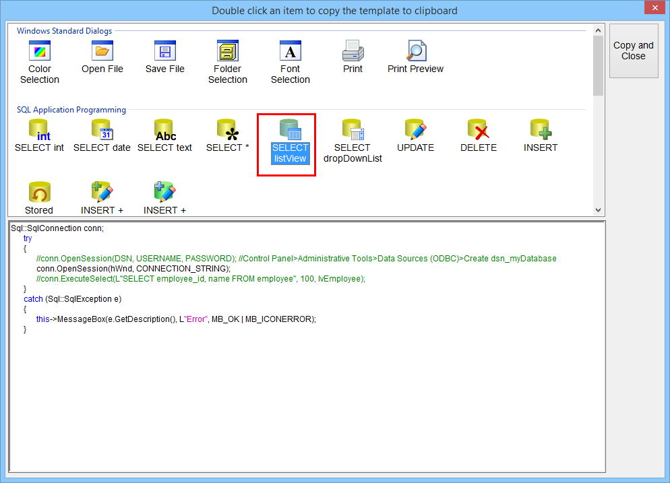Viewport: 670px width, 483px height.
Task: Pick the SELECT * SQL template
Action: pos(227,136)
